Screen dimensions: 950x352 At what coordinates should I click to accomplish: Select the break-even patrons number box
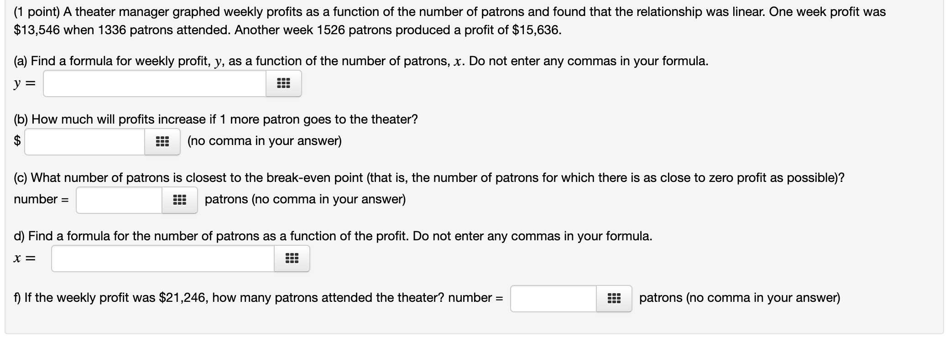118,199
